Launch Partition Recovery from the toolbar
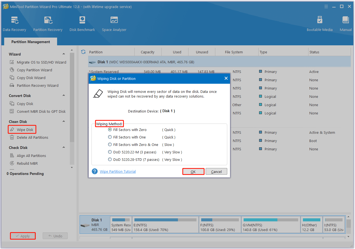Screen dimensions: 355x249 point(48,24)
